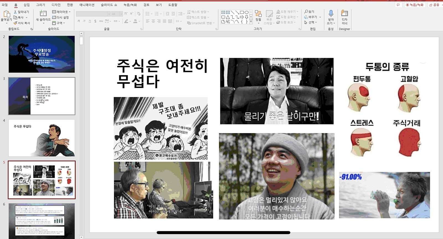Decrease list indent level
The image size is (443, 239).
168,14
